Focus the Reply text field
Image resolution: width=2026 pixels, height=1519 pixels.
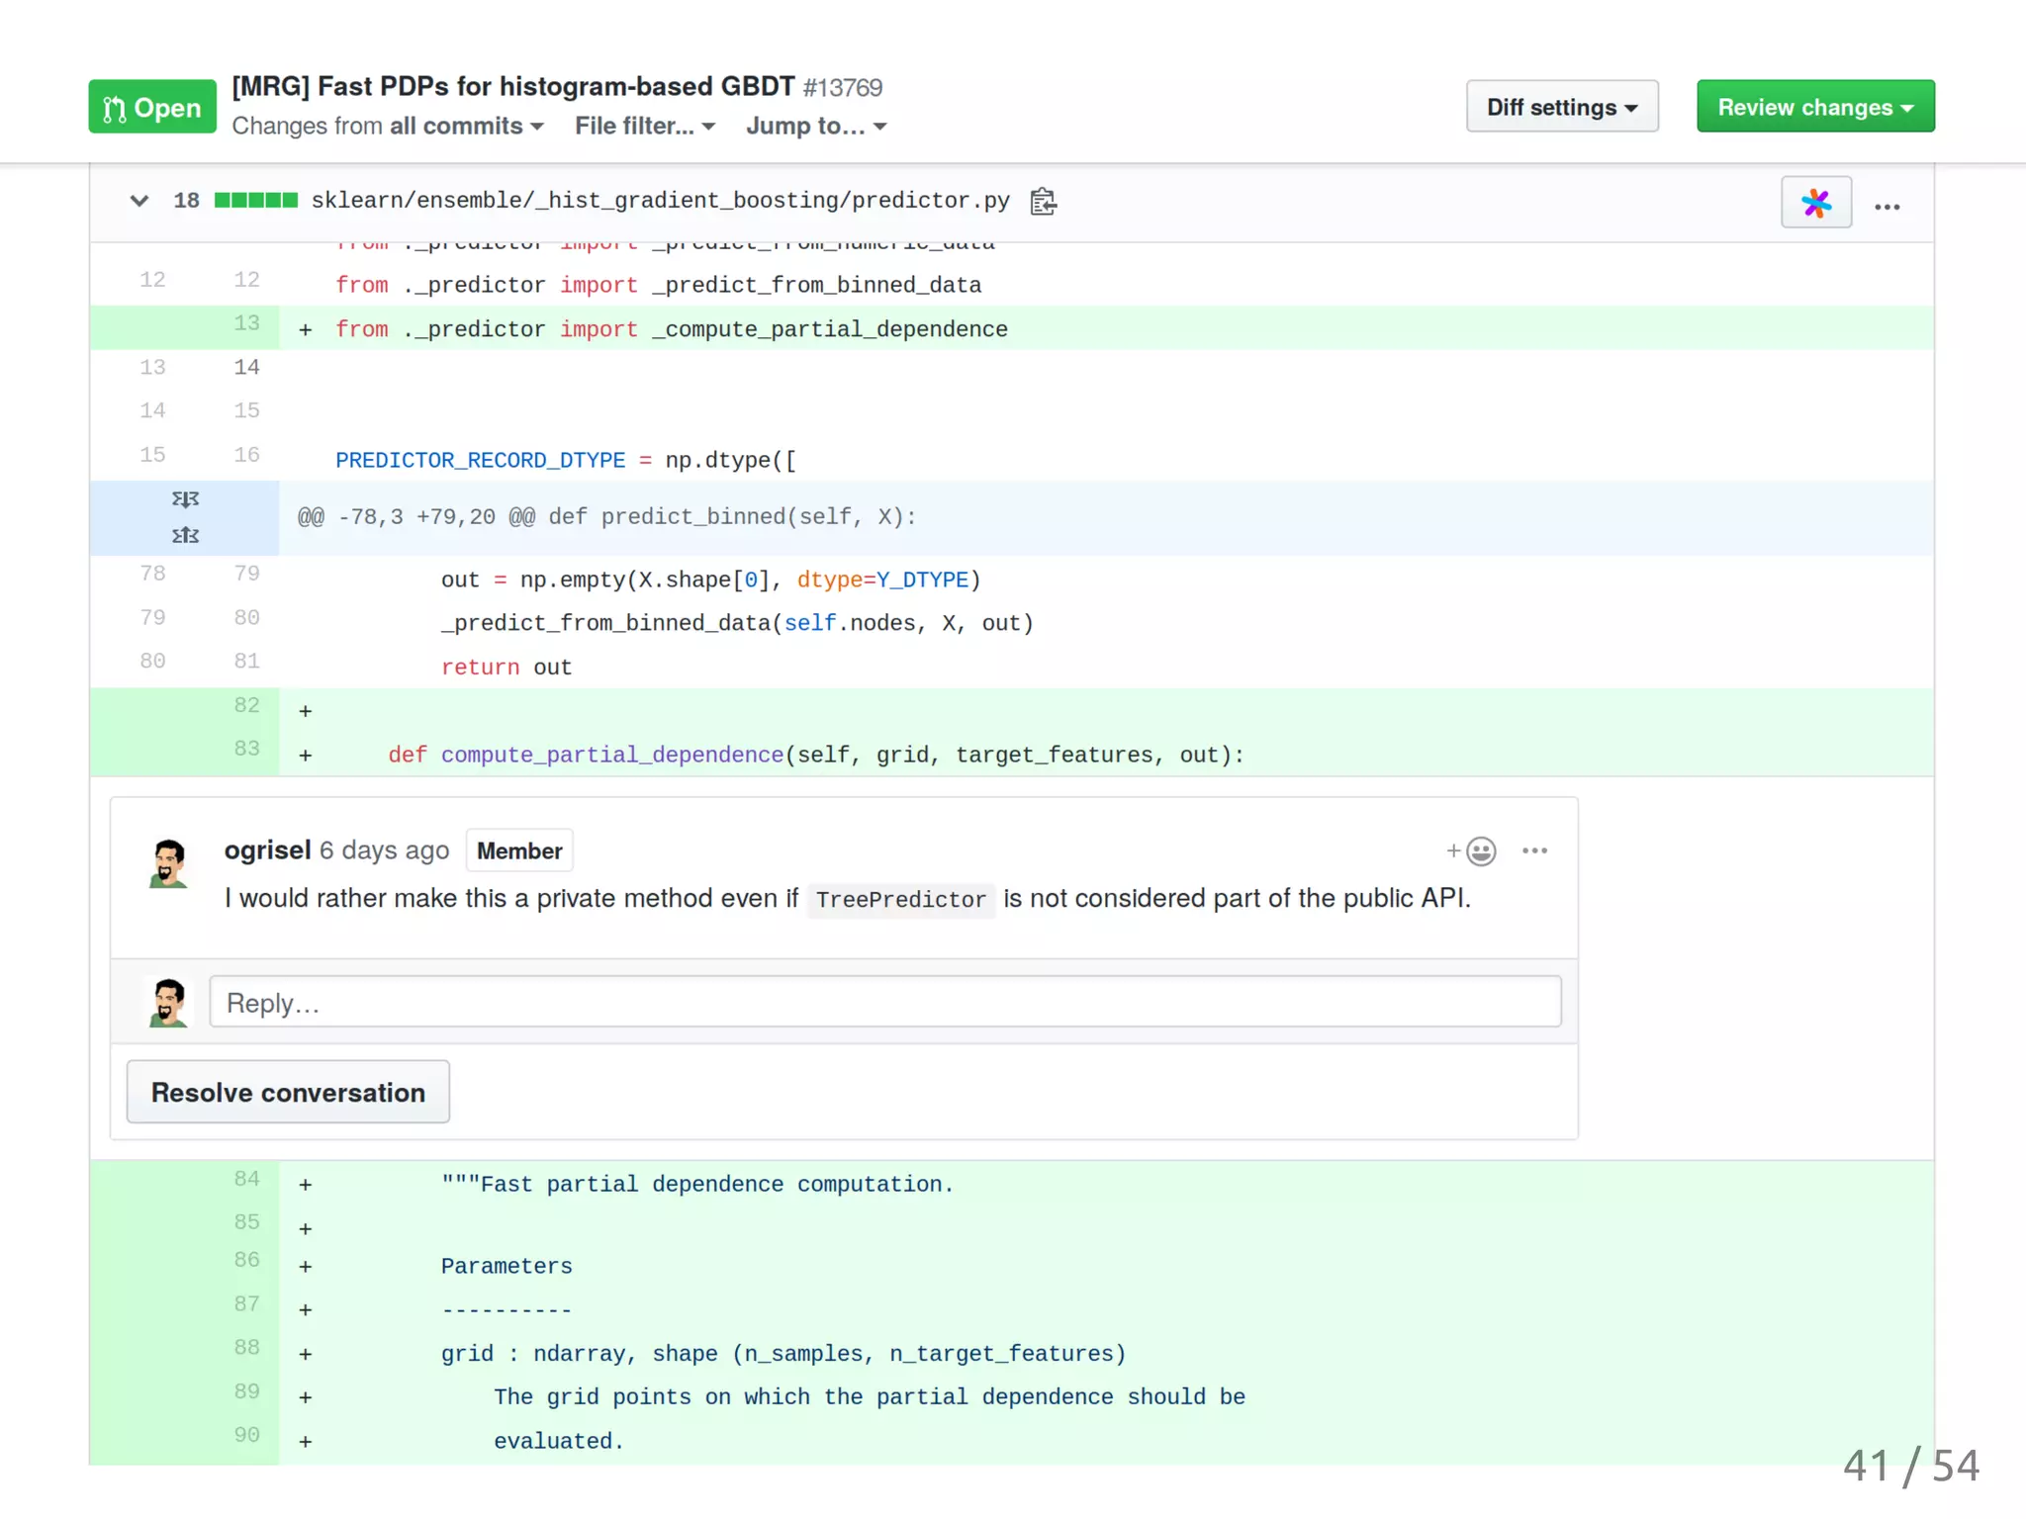[x=884, y=1003]
